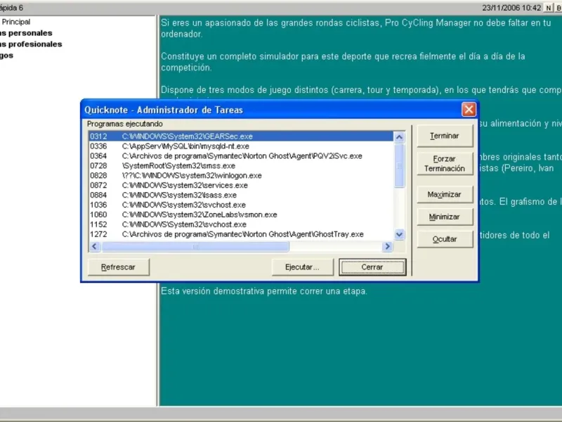Click the process list scroll down arrow
The width and height of the screenshot is (562, 422).
click(399, 235)
